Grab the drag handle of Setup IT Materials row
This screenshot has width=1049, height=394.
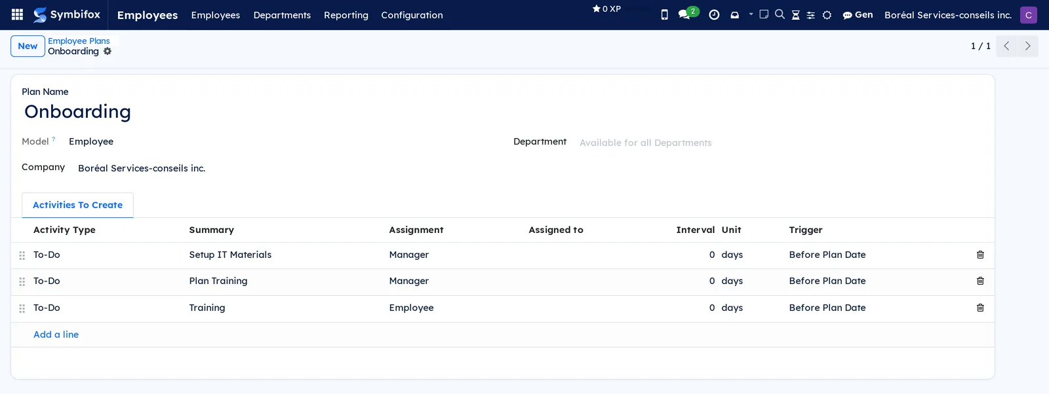tap(22, 255)
